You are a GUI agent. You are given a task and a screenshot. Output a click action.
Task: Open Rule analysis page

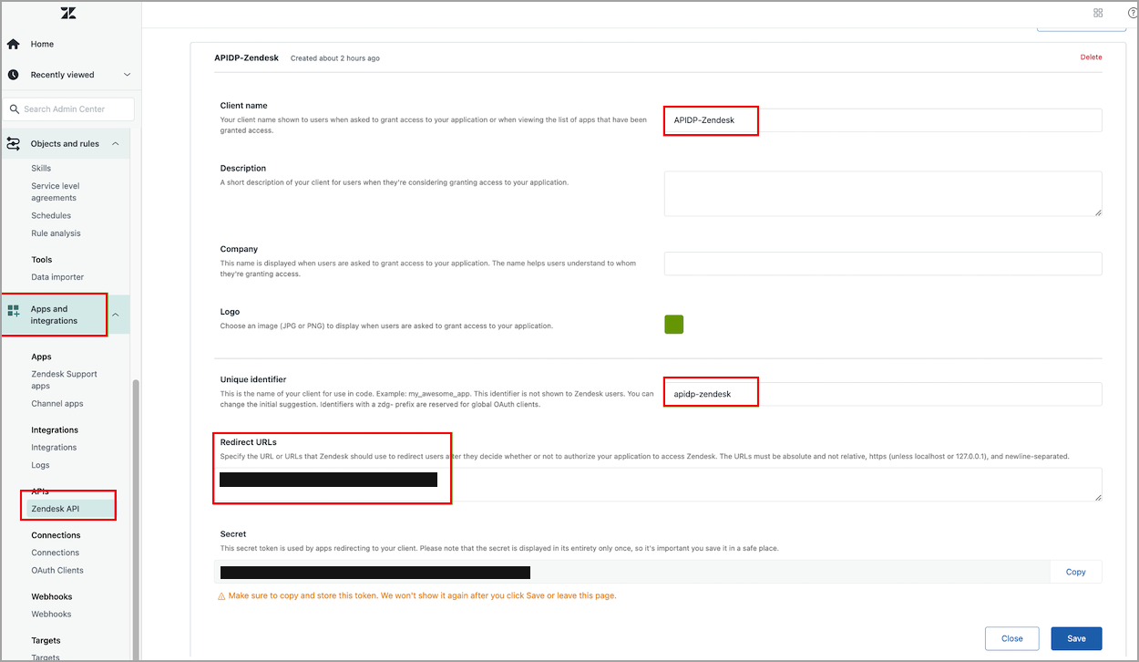tap(56, 233)
